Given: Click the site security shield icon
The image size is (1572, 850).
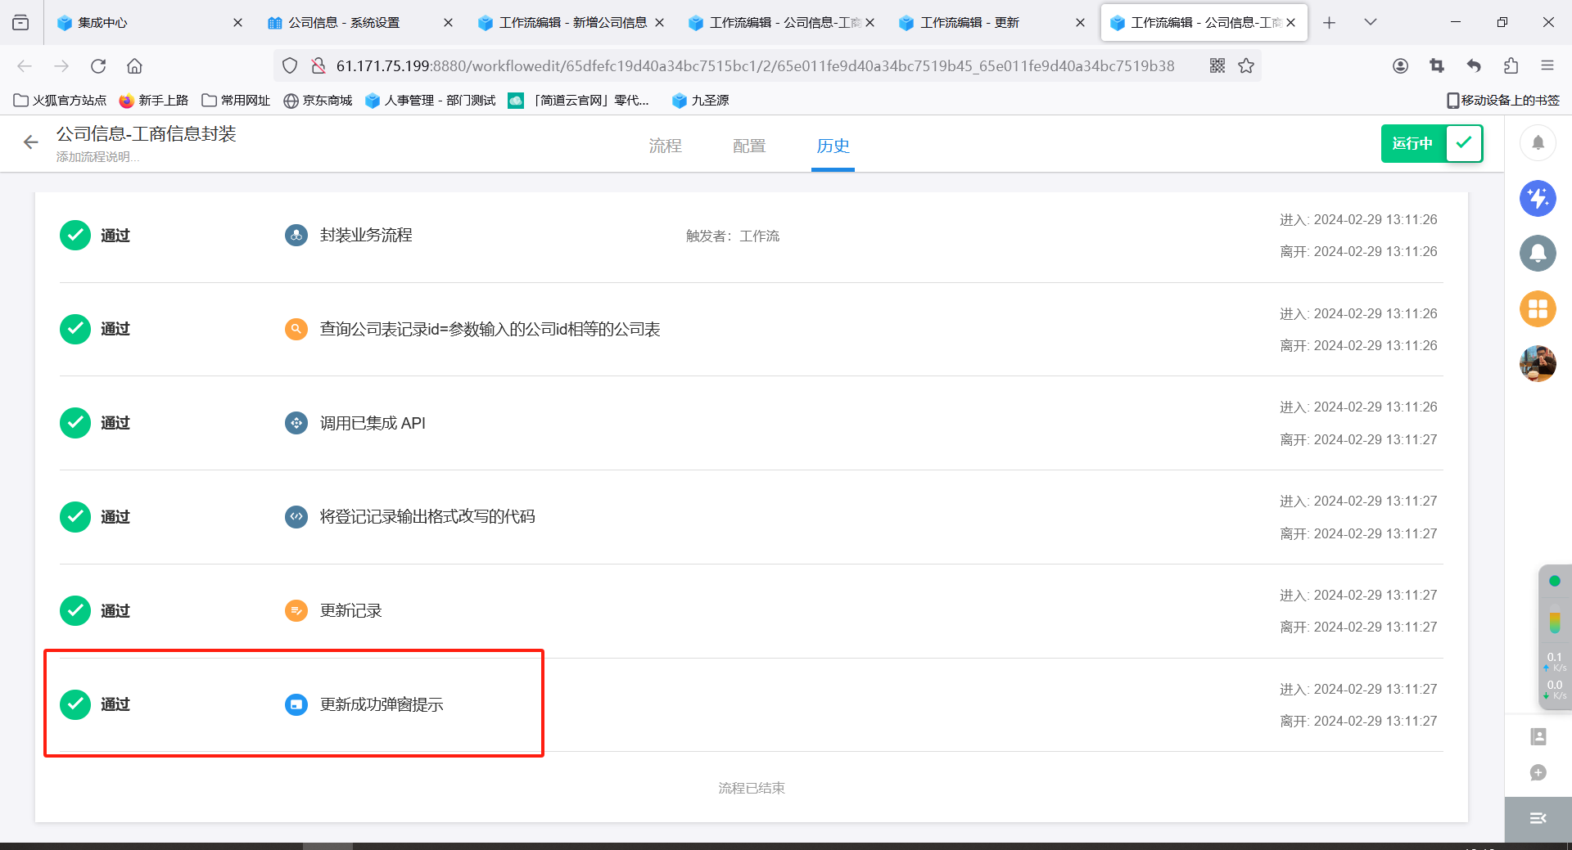Looking at the screenshot, I should 290,66.
